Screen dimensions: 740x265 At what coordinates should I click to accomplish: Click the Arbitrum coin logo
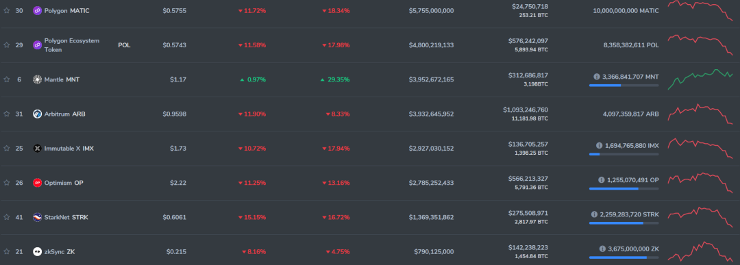37,114
